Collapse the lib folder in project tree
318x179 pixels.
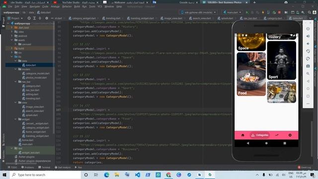tap(11, 57)
